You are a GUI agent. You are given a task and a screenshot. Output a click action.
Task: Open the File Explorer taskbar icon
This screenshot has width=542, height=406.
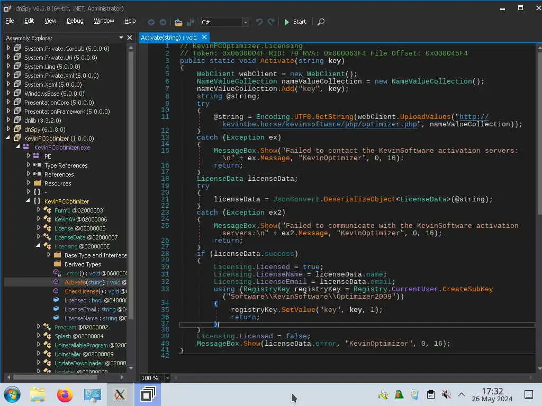click(38, 394)
